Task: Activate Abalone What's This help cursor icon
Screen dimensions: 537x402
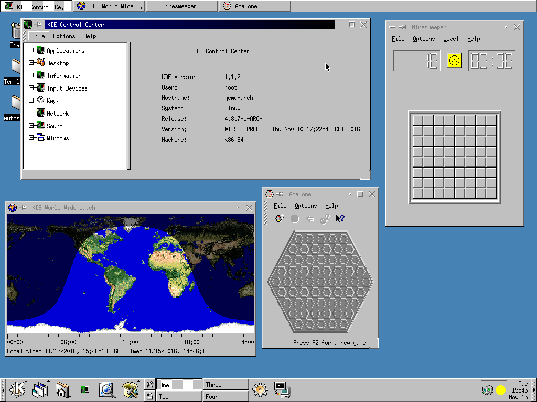Action: pos(340,218)
